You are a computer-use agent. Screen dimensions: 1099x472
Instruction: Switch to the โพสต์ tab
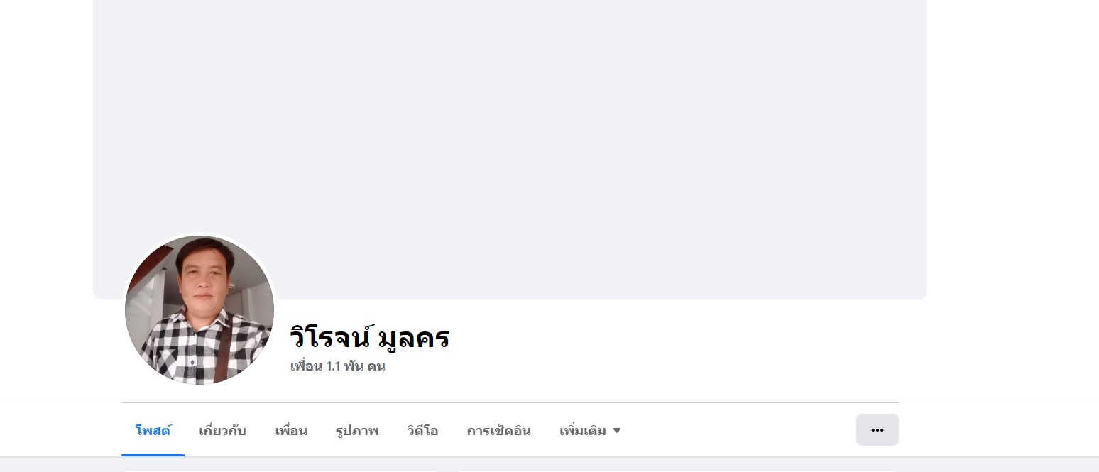(153, 431)
